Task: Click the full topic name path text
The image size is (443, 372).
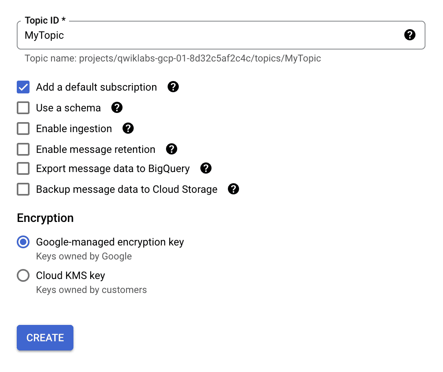Action: click(173, 58)
